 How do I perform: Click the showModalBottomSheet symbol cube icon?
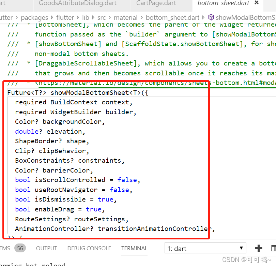[x=211, y=17]
